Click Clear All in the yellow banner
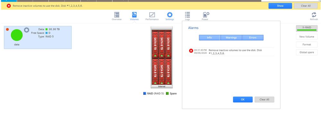This screenshot has width=321, height=134. [306, 6]
